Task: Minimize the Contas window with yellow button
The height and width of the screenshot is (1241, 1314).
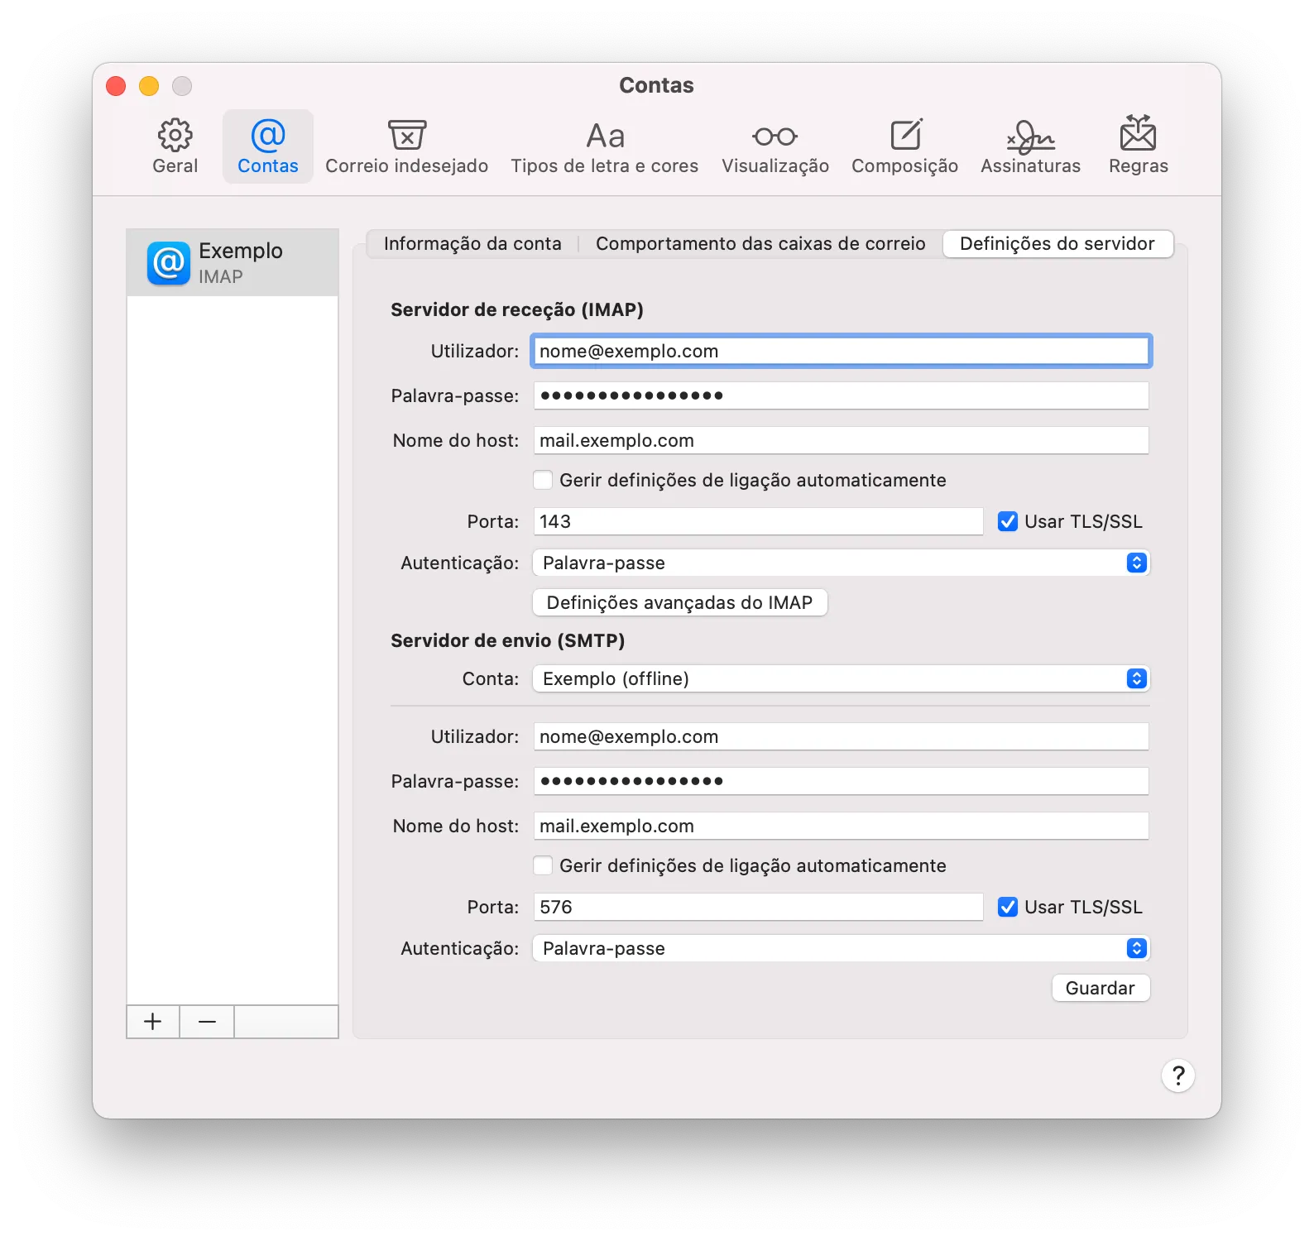Action: (x=149, y=86)
